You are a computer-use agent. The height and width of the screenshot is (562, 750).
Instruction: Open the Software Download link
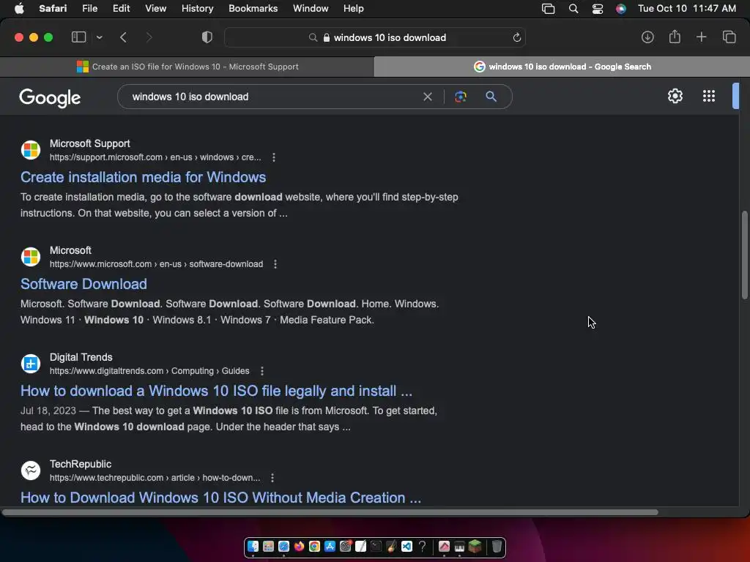tap(83, 285)
